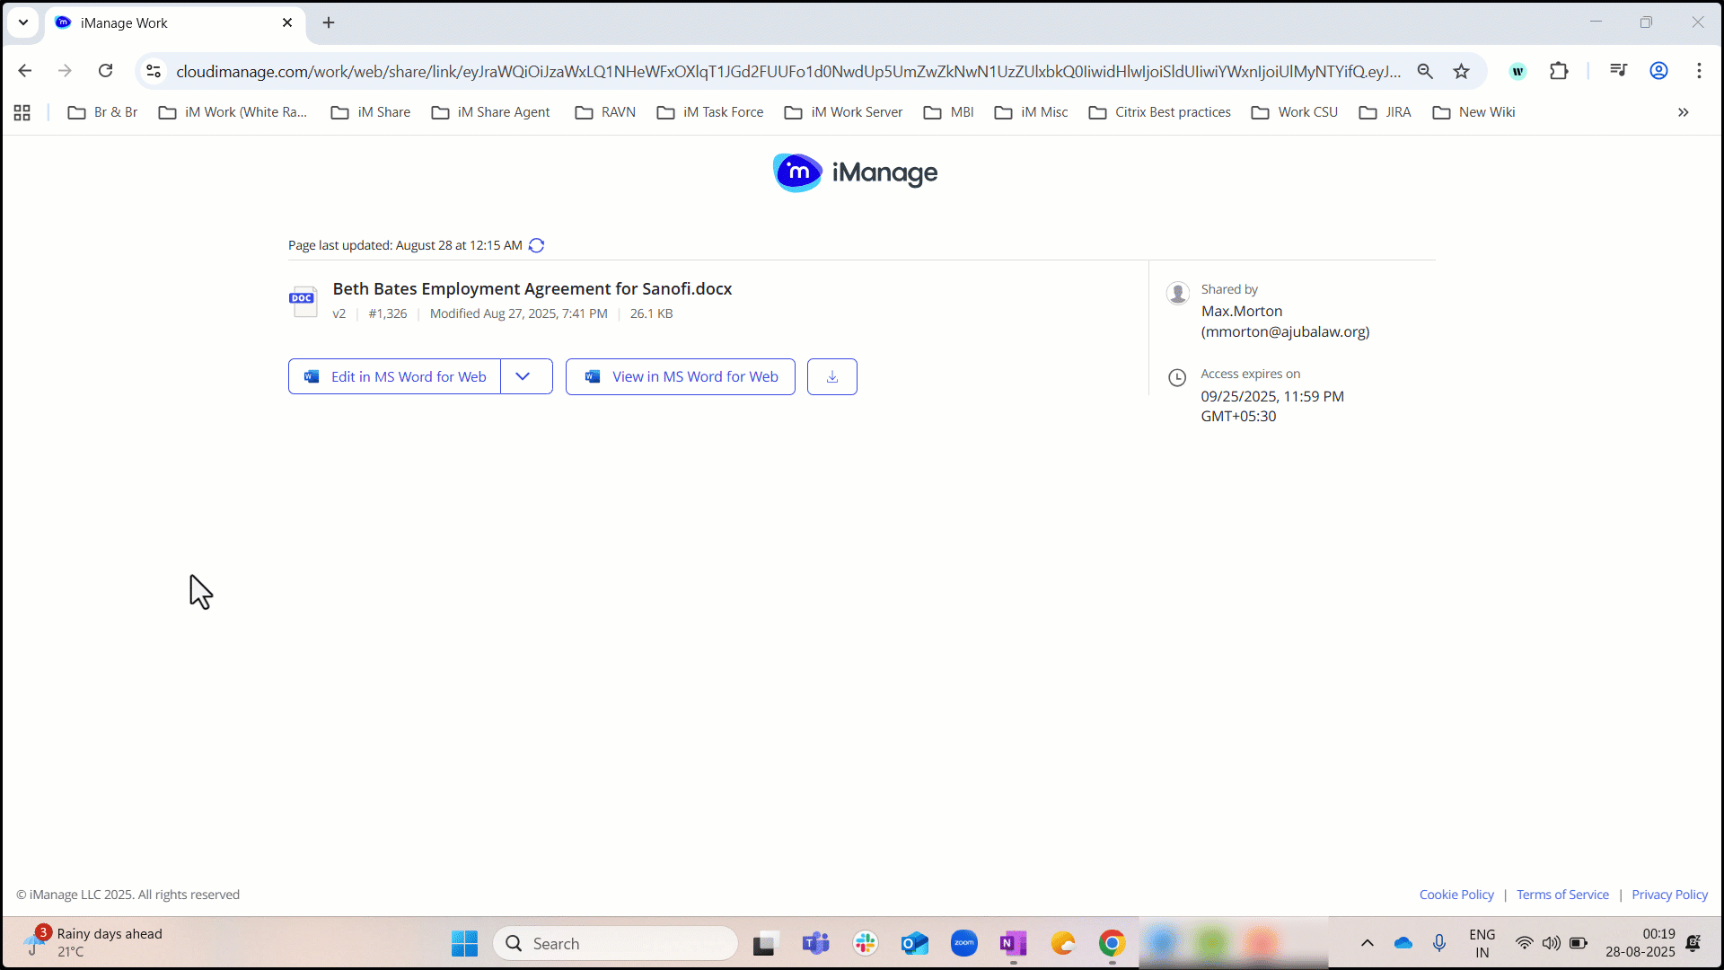1724x970 pixels.
Task: Click the iManage logo at page top
Action: coord(854,172)
